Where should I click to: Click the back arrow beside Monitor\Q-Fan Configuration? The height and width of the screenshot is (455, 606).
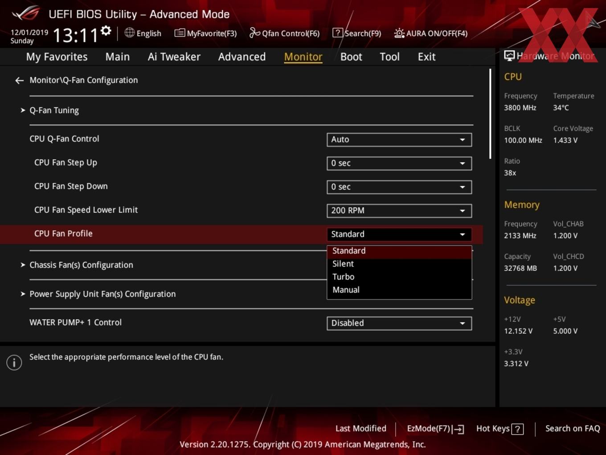pyautogui.click(x=19, y=80)
